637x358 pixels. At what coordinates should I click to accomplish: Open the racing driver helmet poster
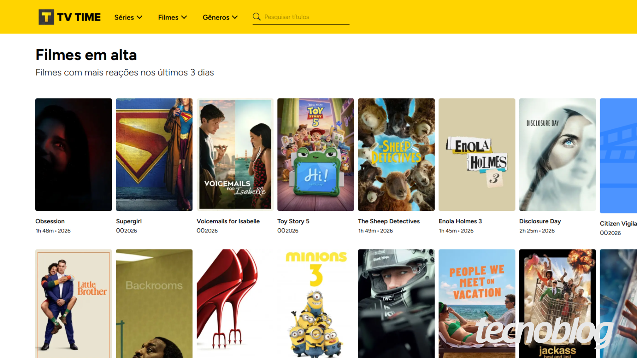(396, 304)
